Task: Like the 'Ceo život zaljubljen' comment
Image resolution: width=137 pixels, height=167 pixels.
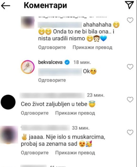Action: click(130, 100)
